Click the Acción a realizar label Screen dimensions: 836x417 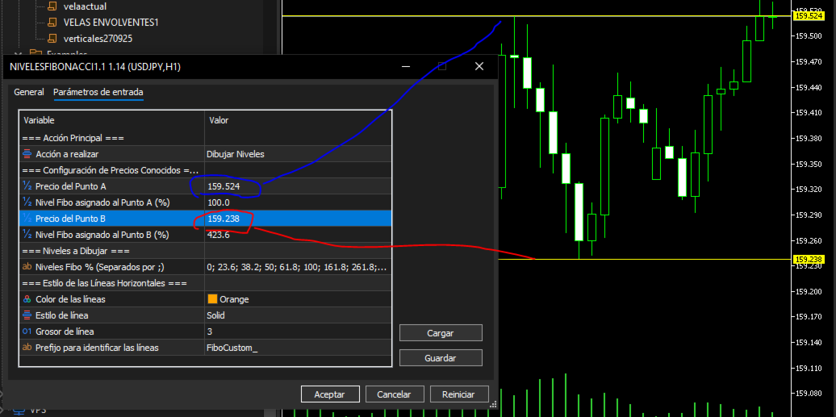coord(67,154)
